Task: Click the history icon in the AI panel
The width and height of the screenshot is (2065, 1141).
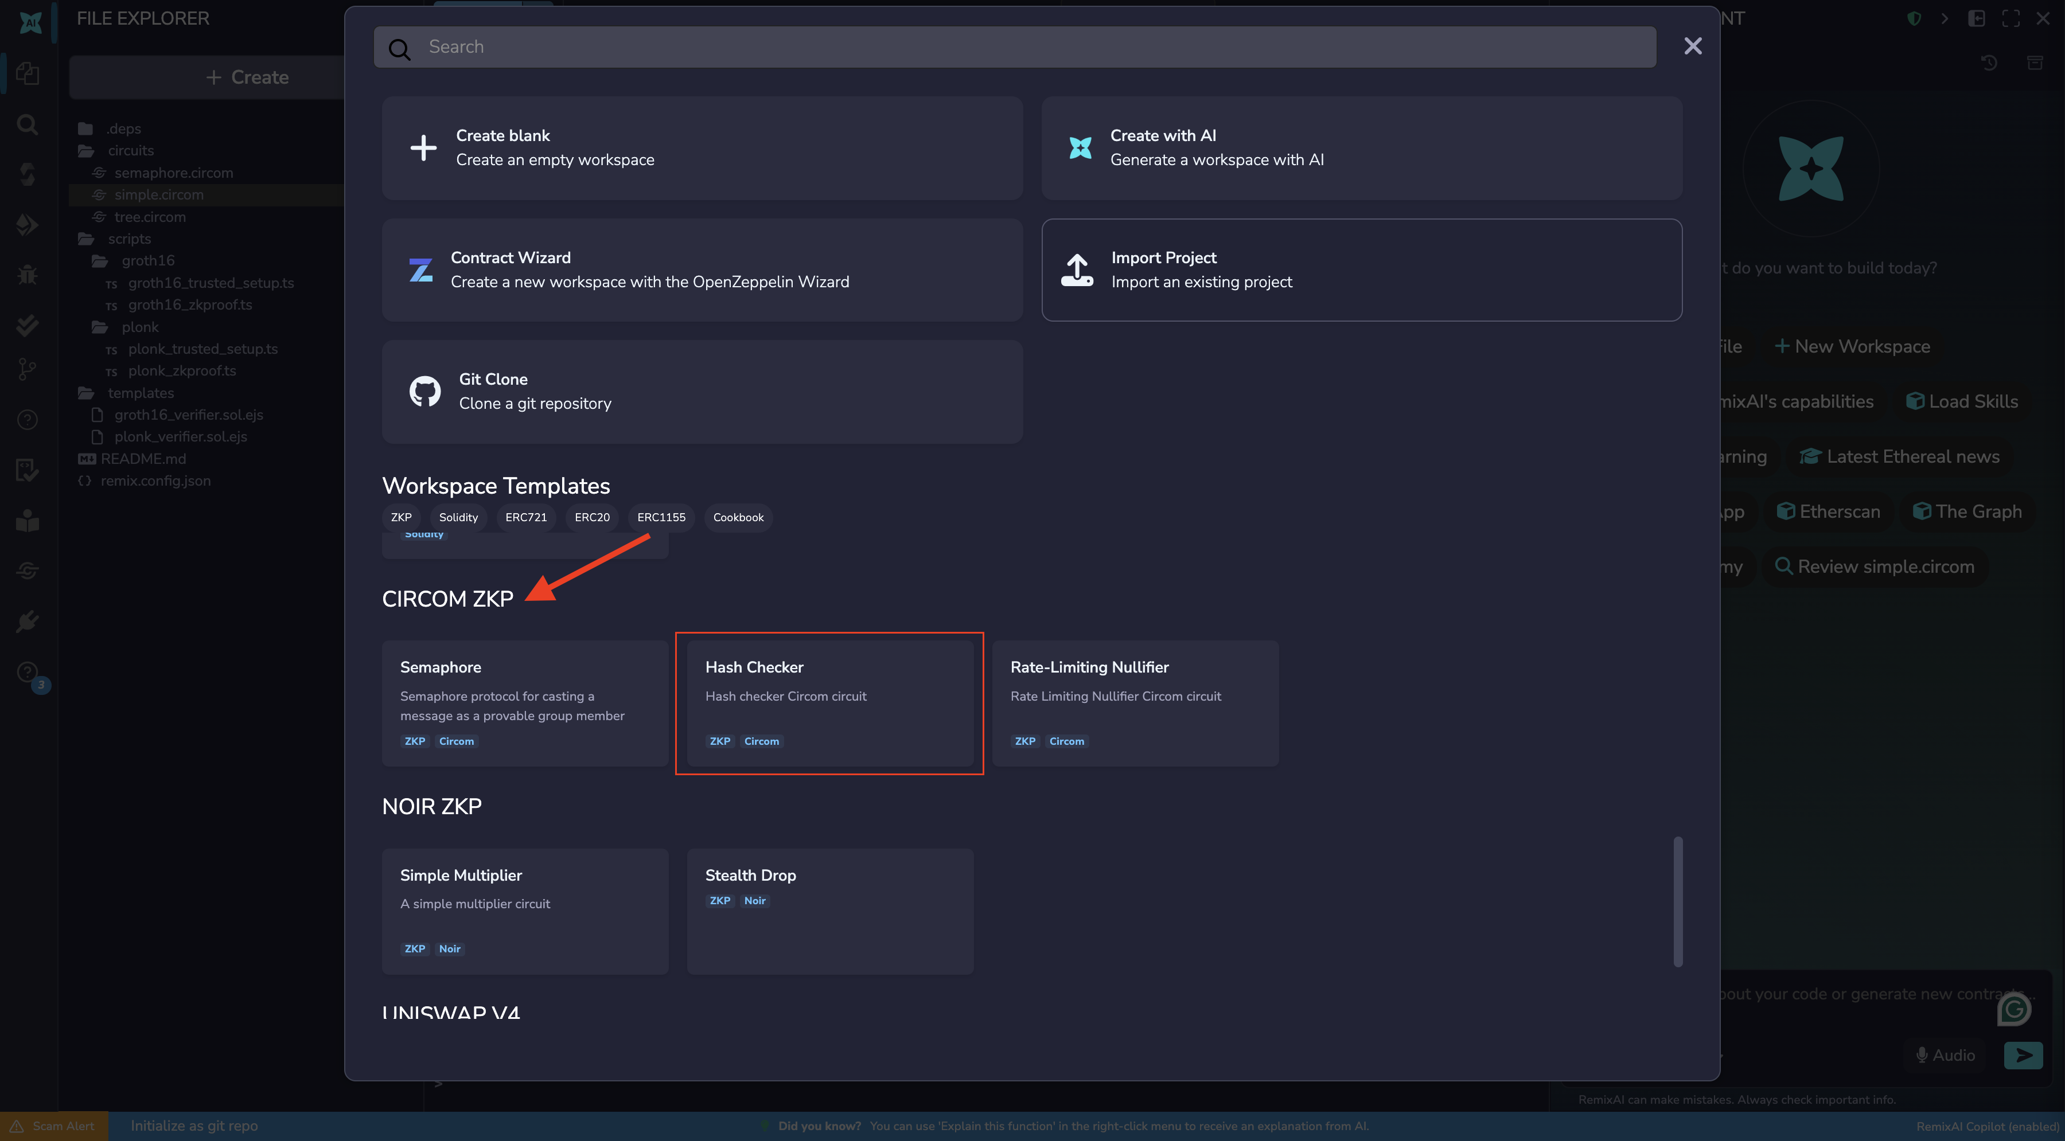Action: click(1988, 62)
